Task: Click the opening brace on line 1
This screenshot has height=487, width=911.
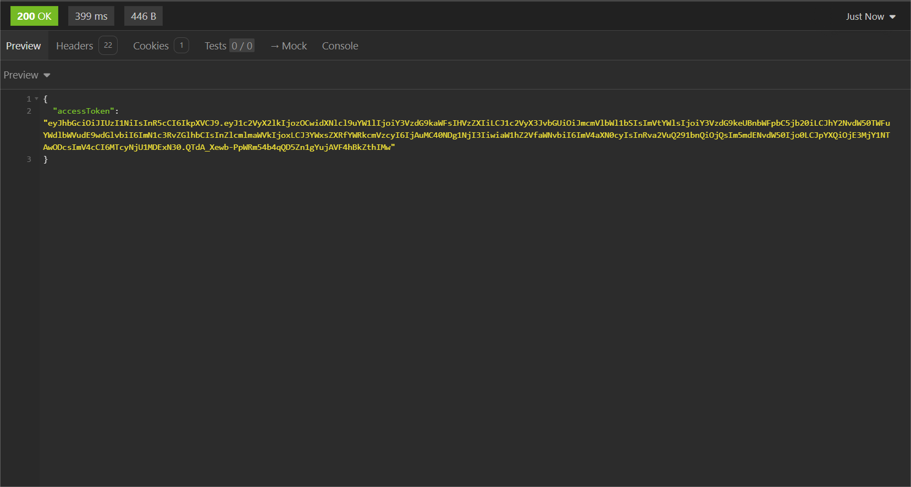Action: (46, 99)
